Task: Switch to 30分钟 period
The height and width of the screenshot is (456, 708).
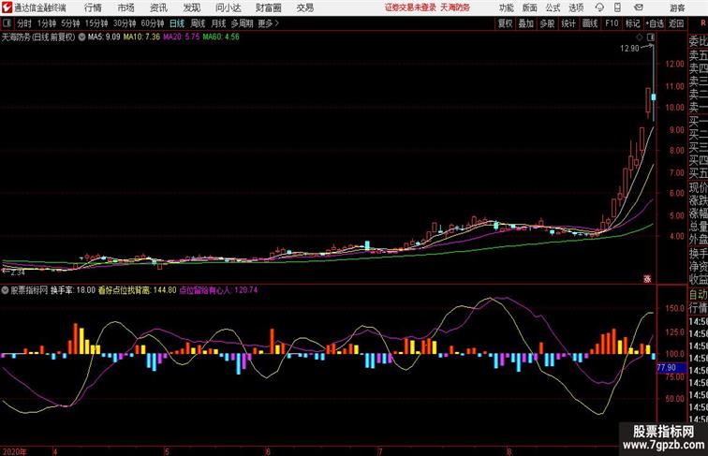Action: pos(125,23)
